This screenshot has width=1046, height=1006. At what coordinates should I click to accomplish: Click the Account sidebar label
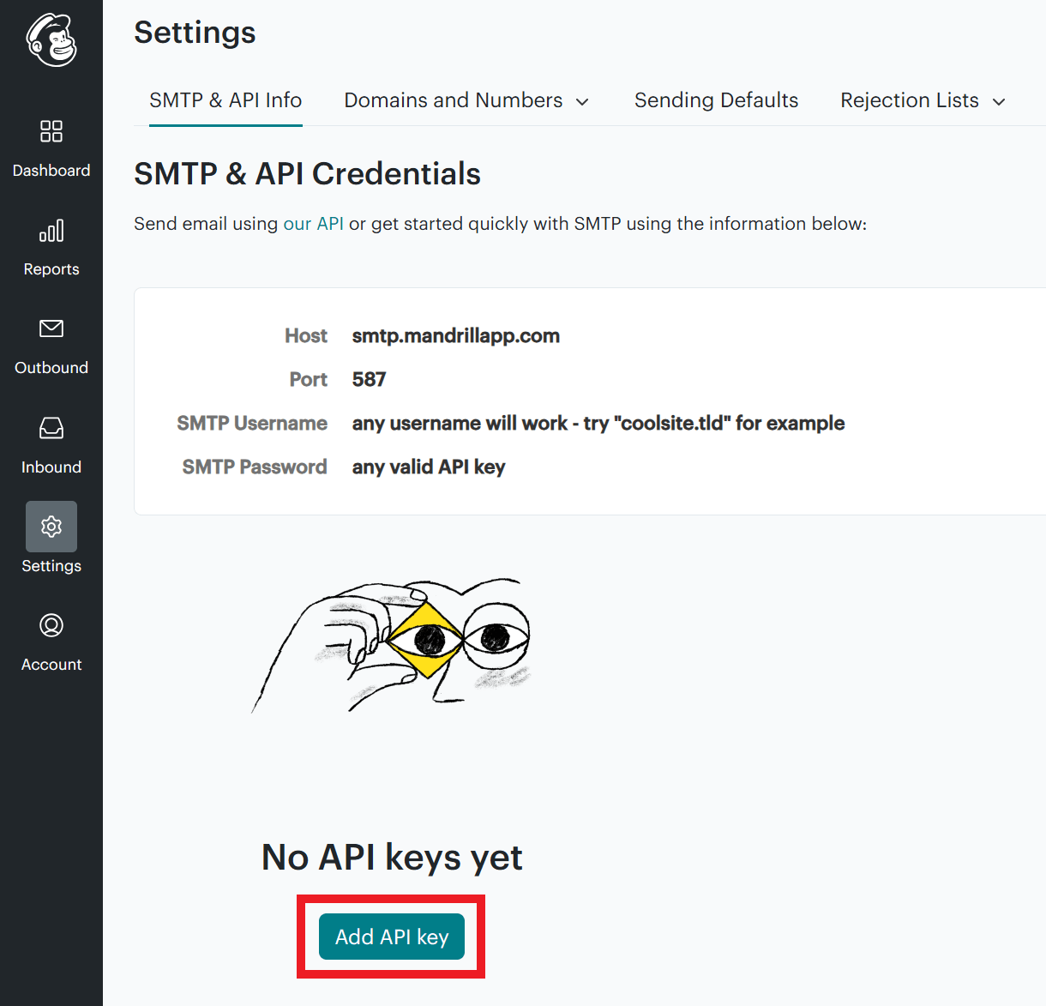[x=51, y=665]
